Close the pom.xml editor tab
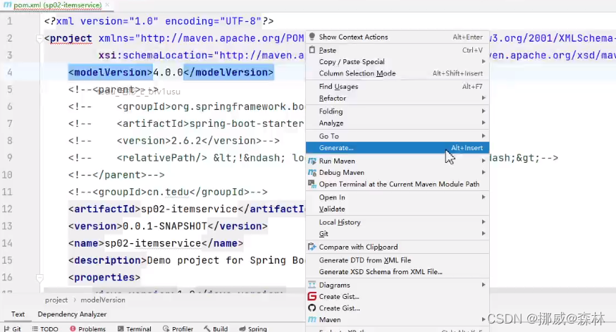 (107, 5)
